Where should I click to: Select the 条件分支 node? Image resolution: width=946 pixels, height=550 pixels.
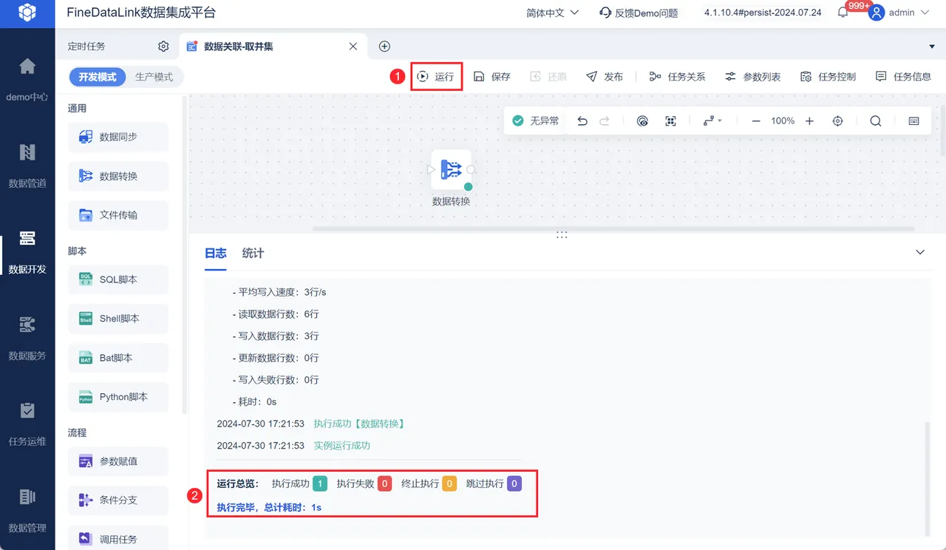click(x=118, y=500)
